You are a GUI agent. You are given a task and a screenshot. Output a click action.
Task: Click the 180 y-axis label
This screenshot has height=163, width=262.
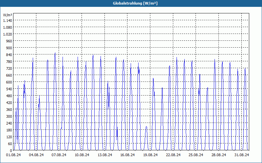pos(9,130)
